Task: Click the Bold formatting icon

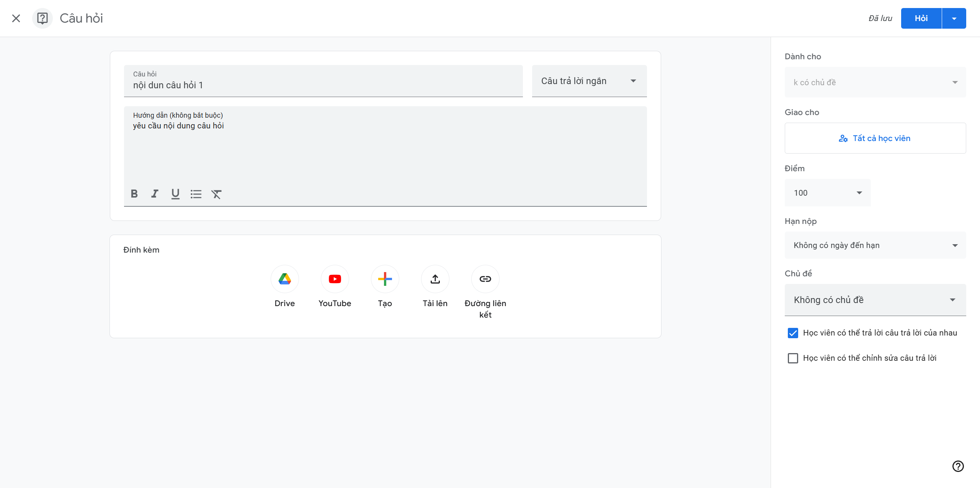Action: (134, 194)
